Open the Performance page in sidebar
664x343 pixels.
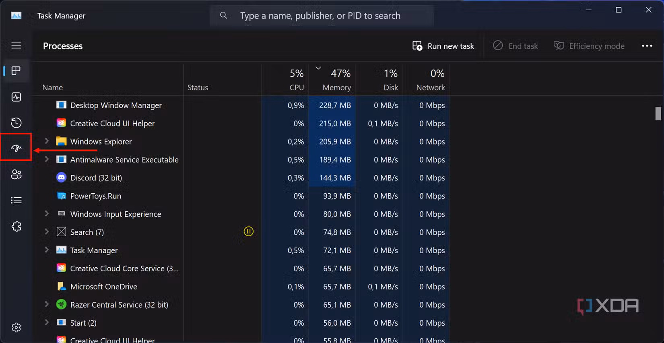16,97
